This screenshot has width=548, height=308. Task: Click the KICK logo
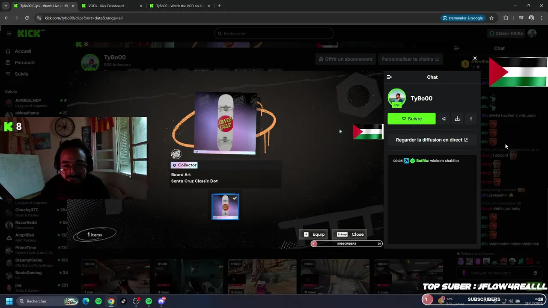pyautogui.click(x=30, y=33)
